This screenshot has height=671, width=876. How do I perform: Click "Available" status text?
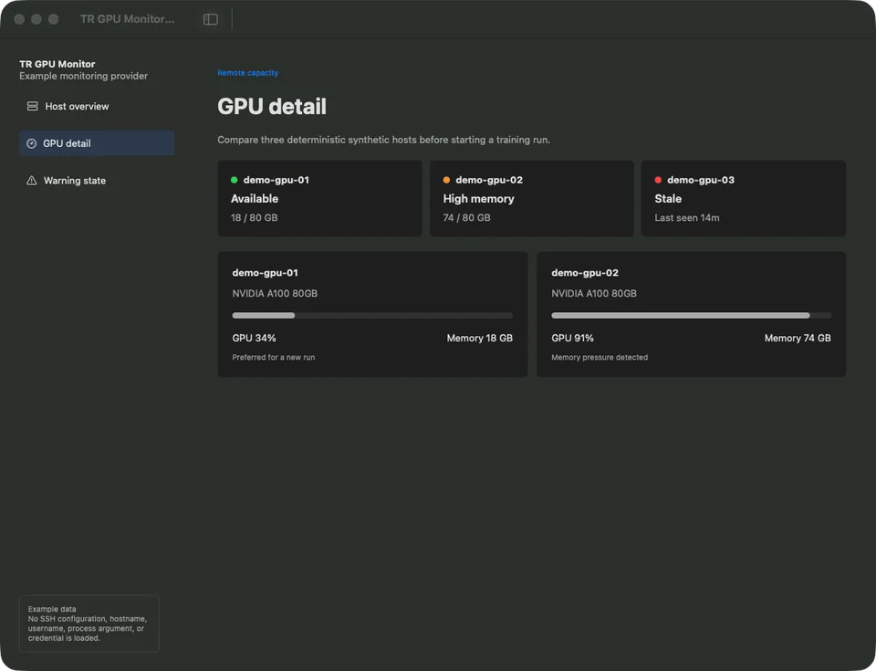tap(255, 198)
